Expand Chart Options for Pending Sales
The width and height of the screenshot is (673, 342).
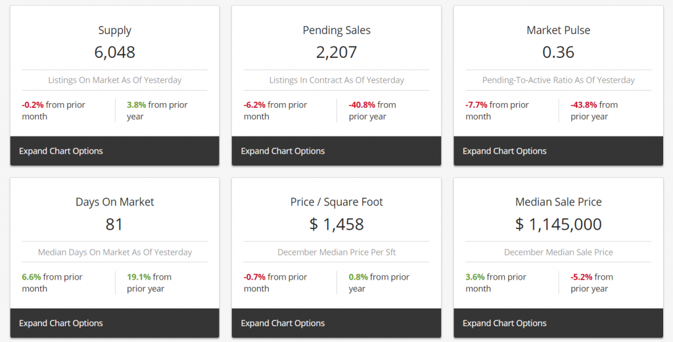point(283,151)
